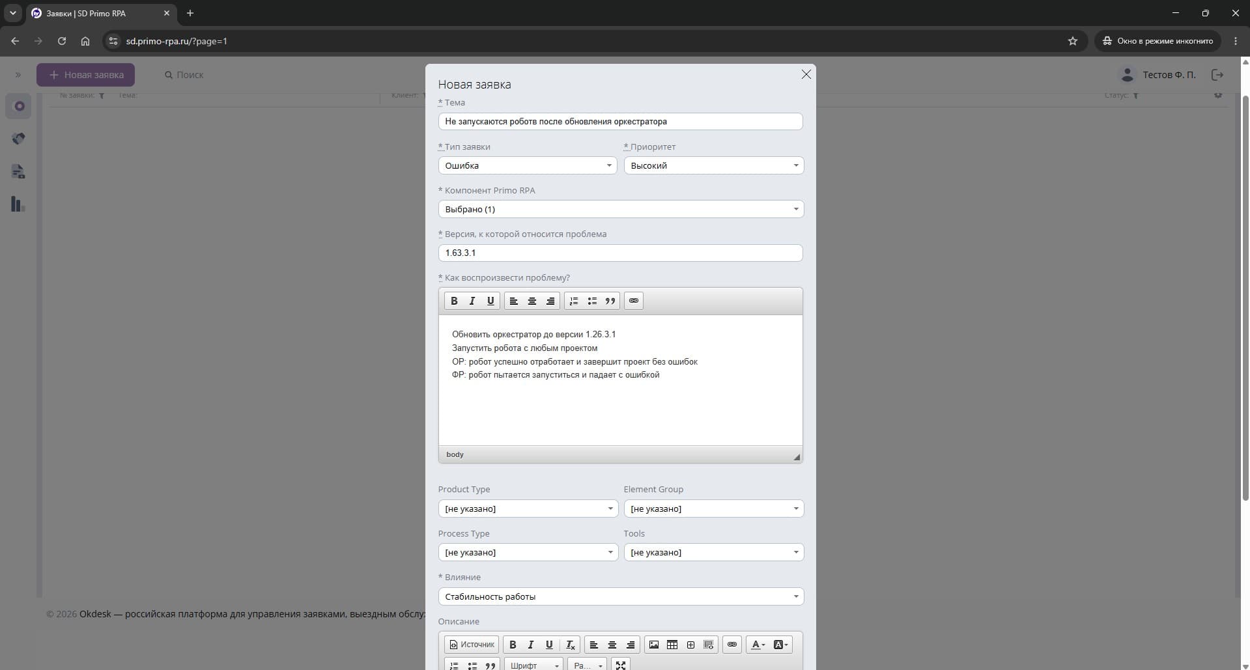The width and height of the screenshot is (1250, 670).
Task: Open the Тип заявки dropdown
Action: click(528, 165)
